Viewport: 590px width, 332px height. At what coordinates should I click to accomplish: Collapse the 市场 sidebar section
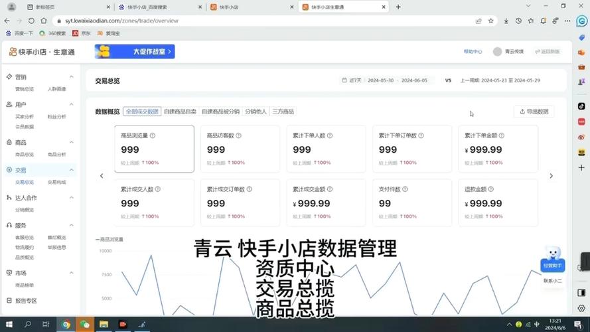(x=72, y=273)
